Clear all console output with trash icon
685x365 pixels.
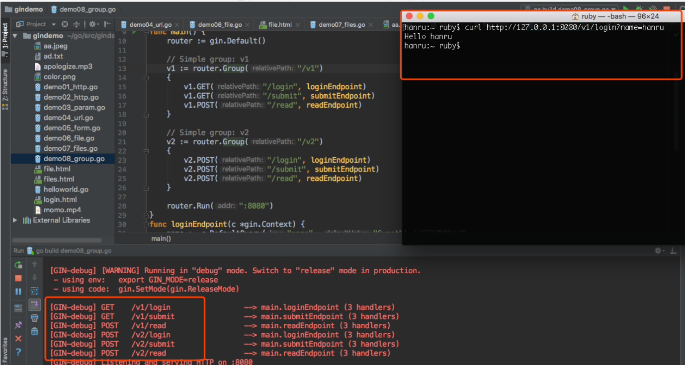point(34,331)
